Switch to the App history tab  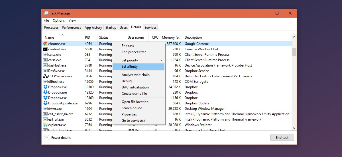pyautogui.click(x=93, y=28)
